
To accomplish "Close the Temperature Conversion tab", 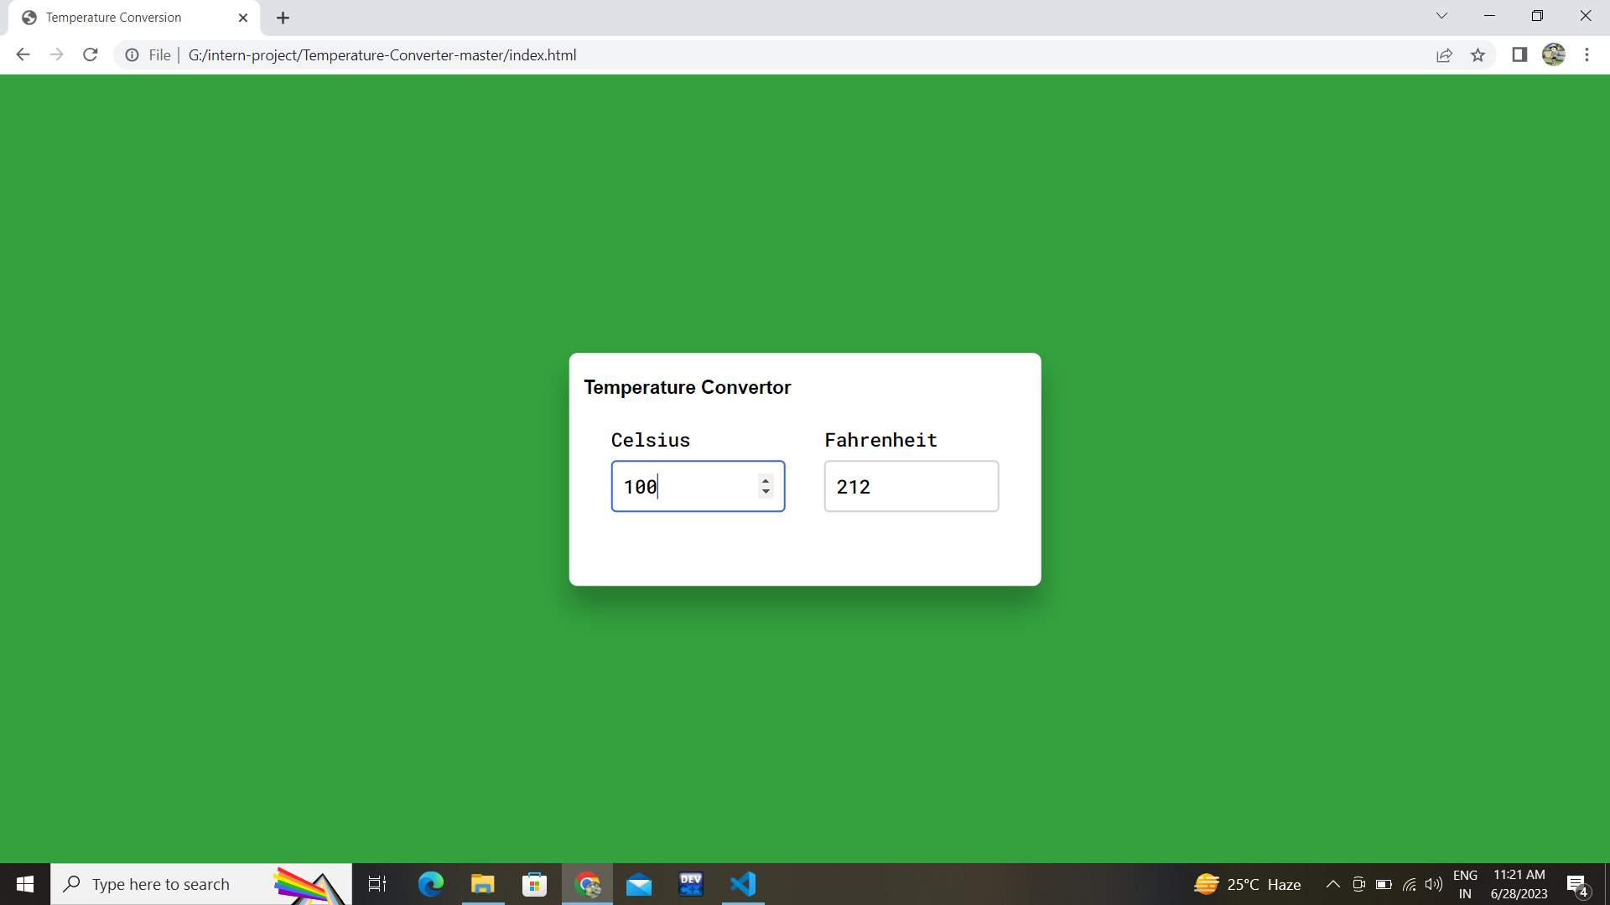I will pos(243,18).
